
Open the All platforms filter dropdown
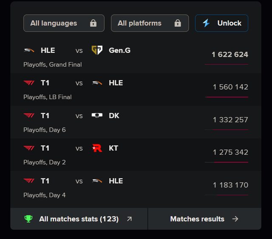click(x=150, y=23)
